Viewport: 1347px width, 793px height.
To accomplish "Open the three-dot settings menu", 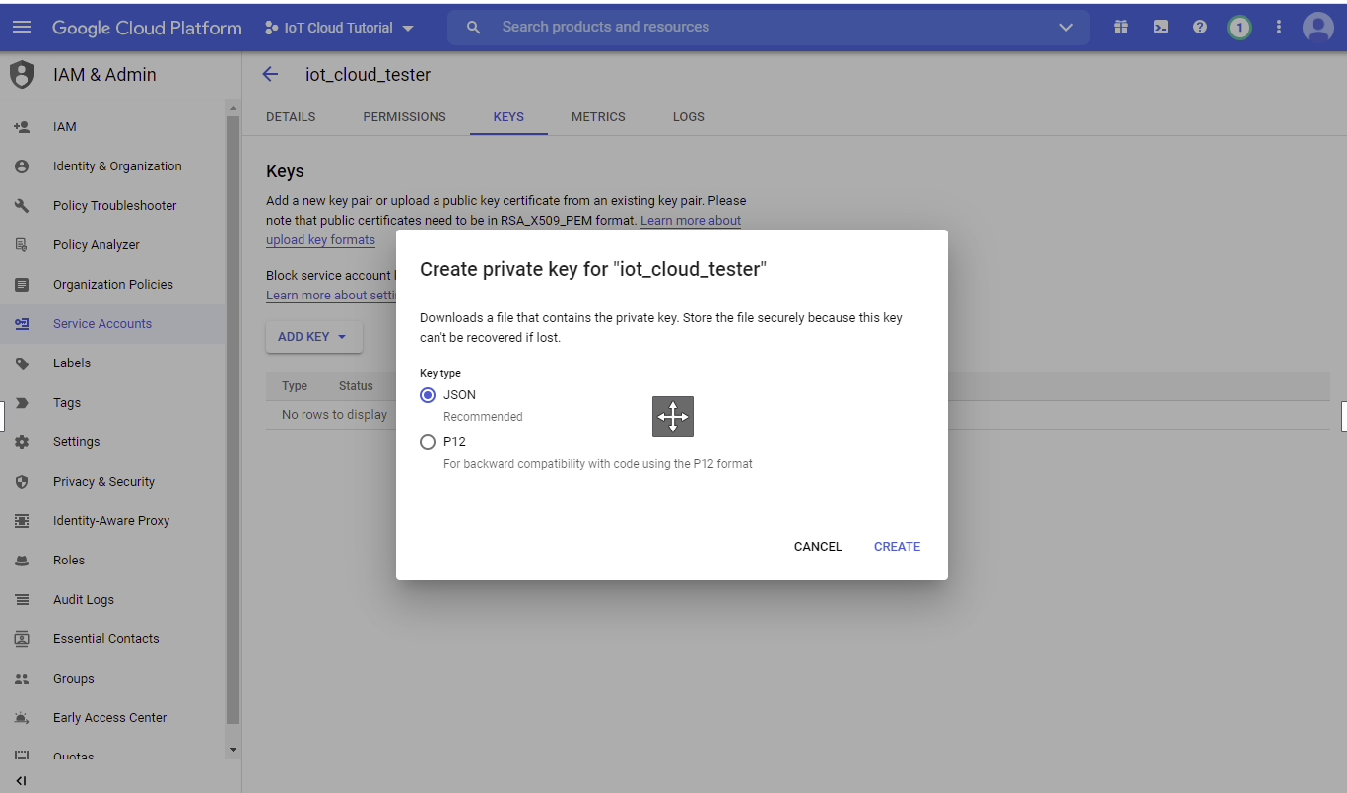I will tap(1279, 28).
